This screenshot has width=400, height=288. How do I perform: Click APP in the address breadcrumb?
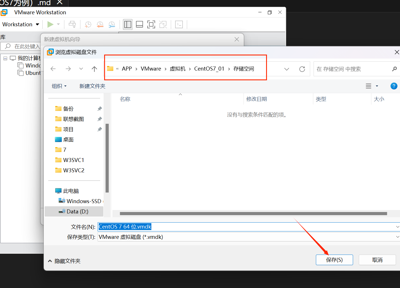click(x=127, y=69)
